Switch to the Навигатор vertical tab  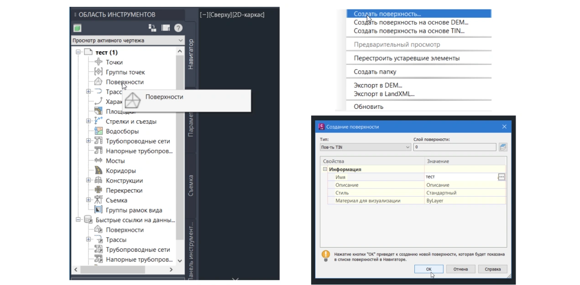(x=191, y=55)
